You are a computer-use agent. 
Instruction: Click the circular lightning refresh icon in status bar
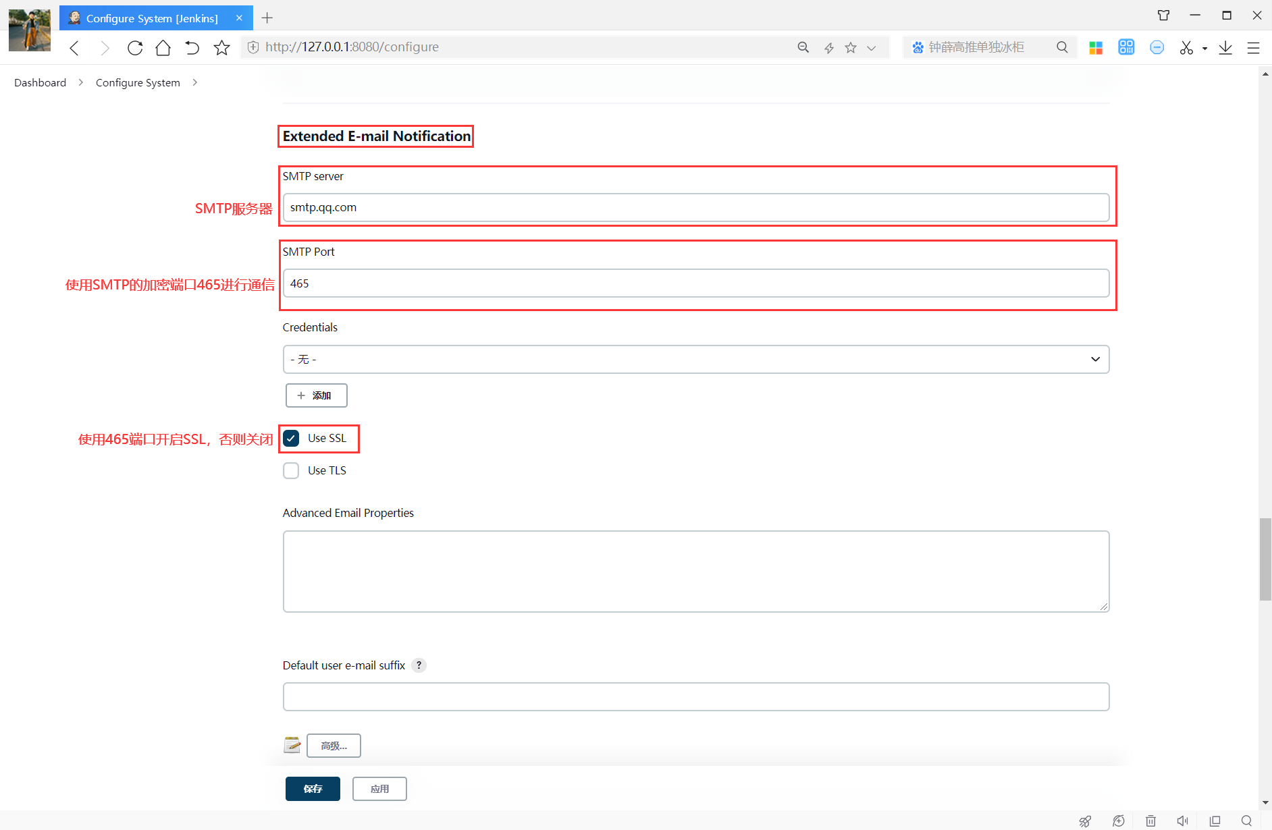(1119, 821)
